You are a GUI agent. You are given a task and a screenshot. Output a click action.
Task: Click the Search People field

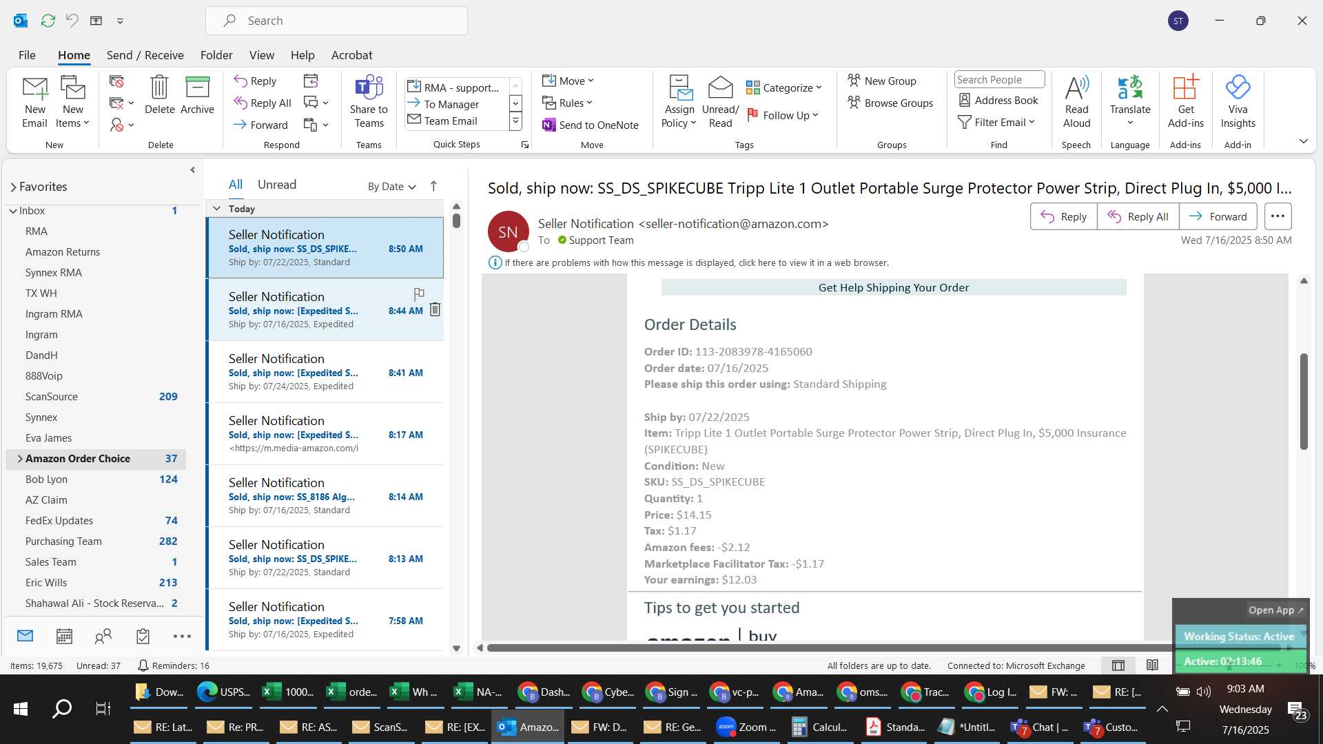pos(999,79)
